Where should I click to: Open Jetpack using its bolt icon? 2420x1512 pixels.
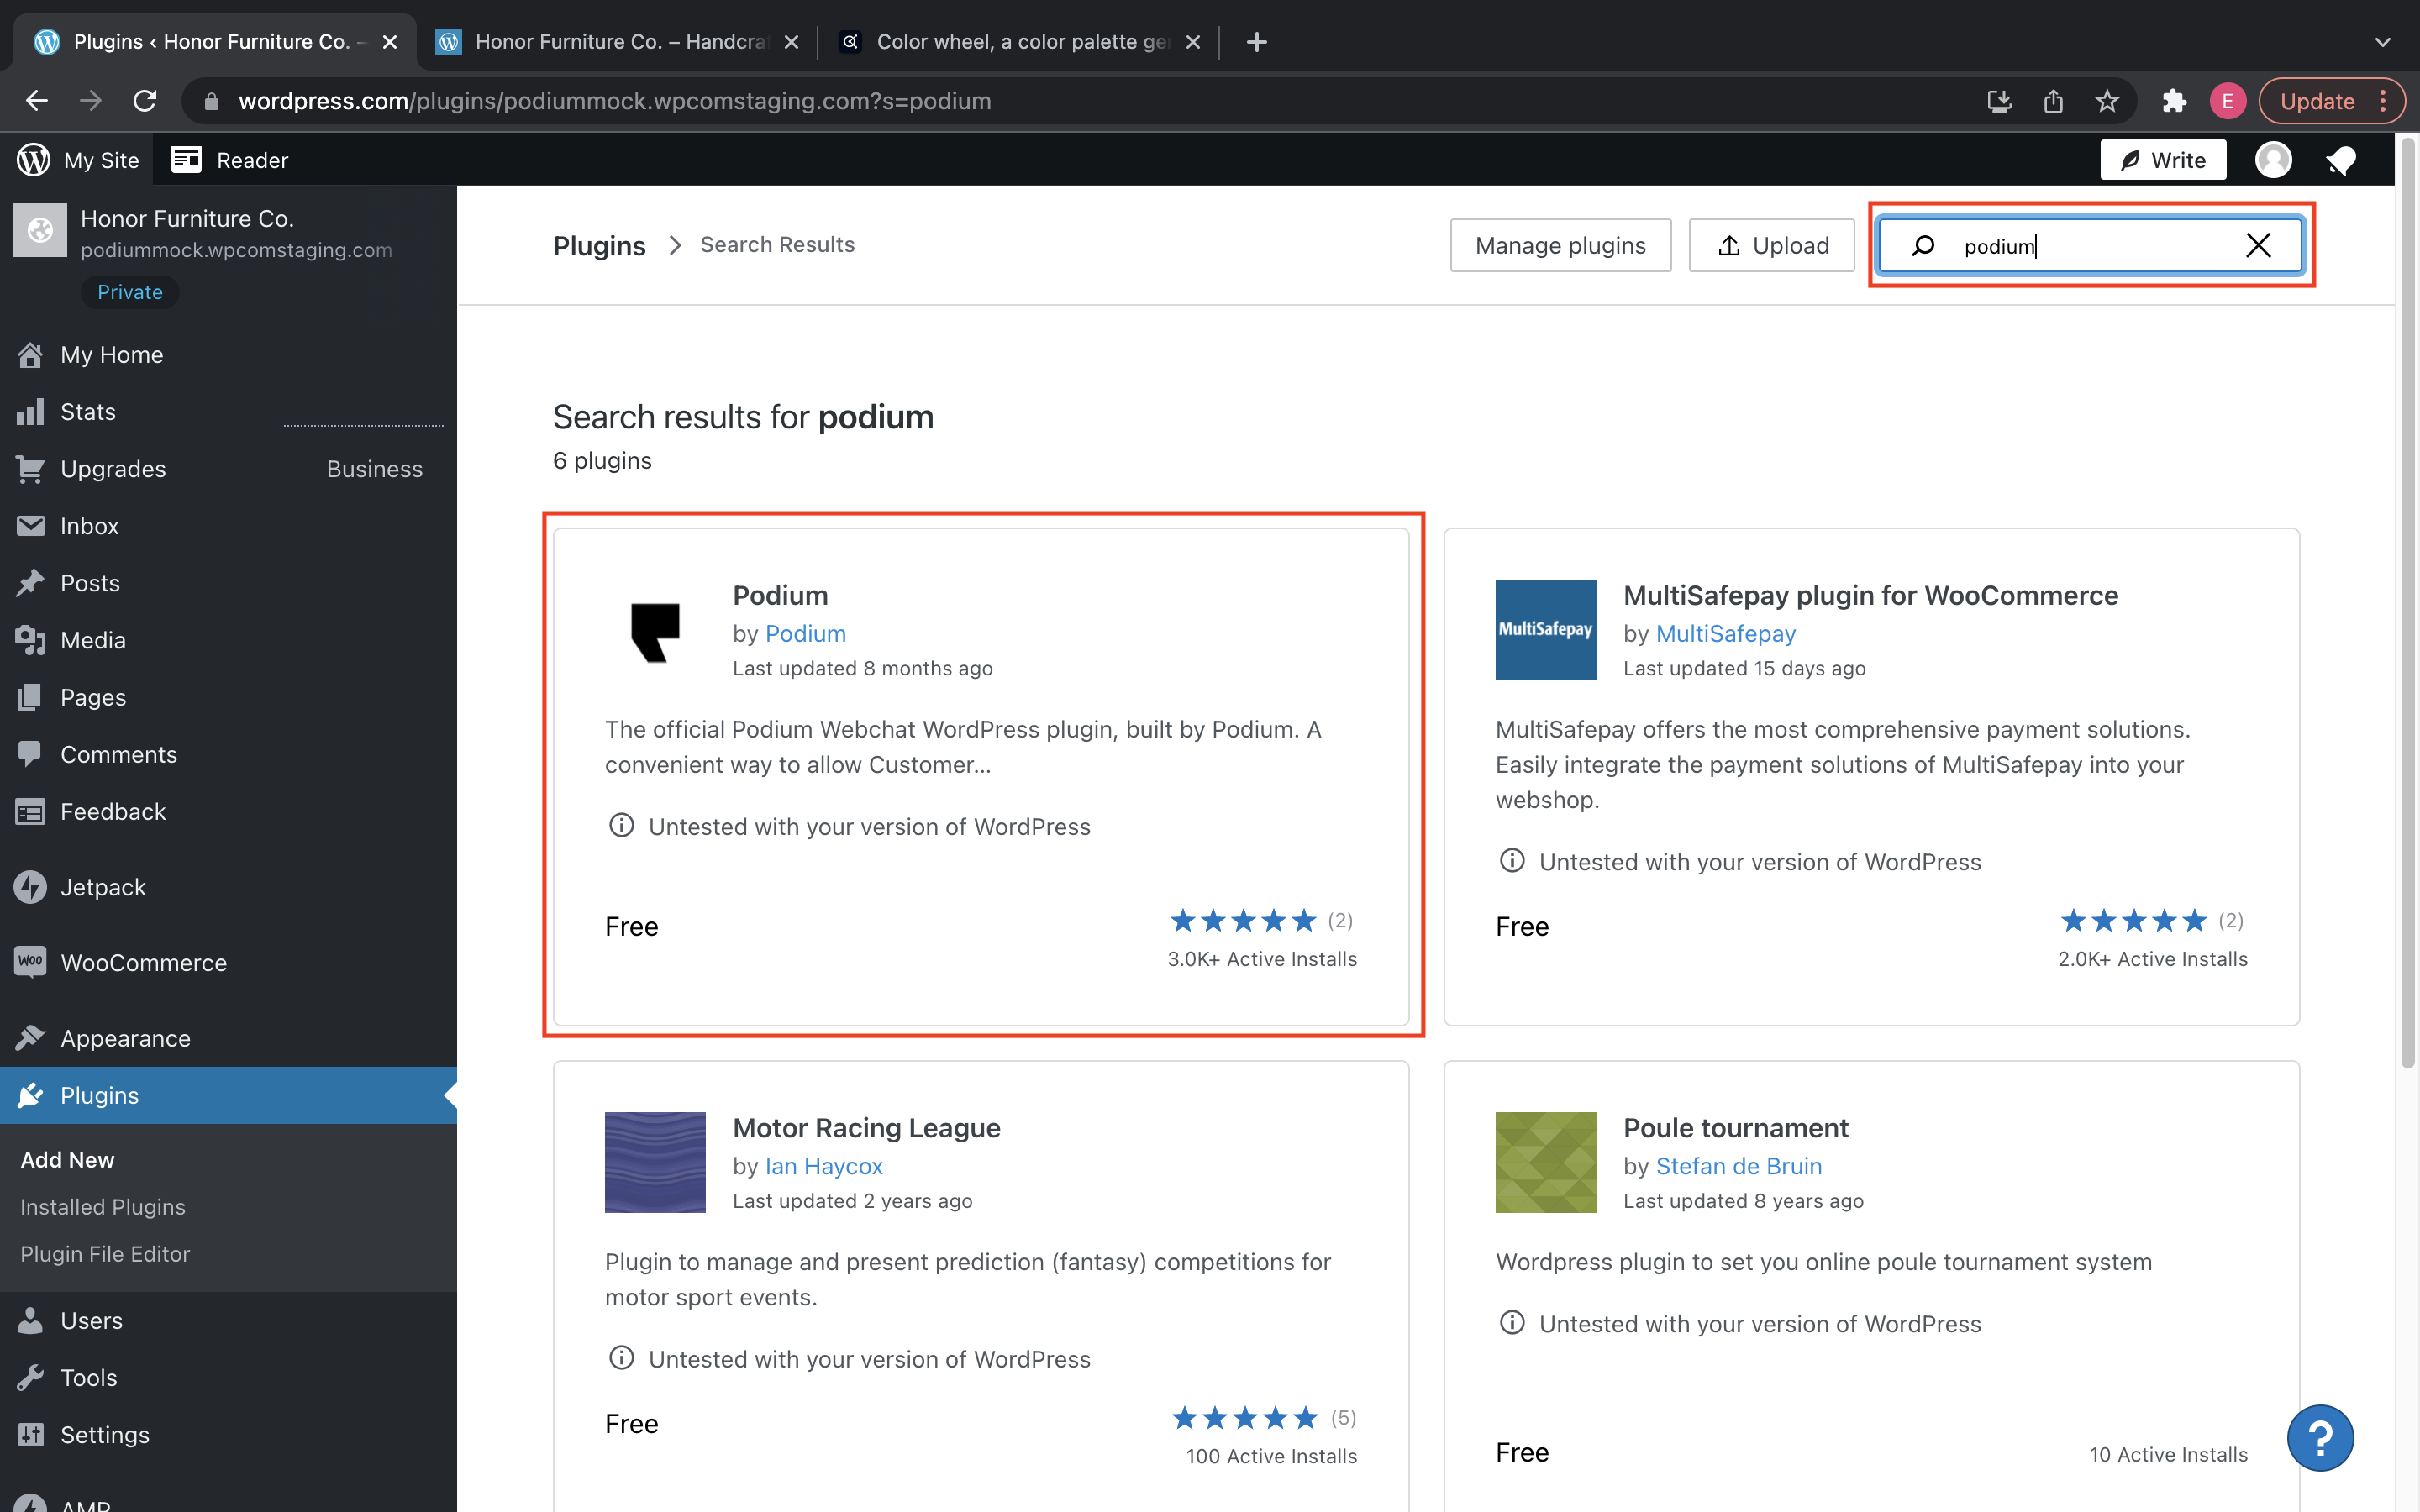[32, 887]
